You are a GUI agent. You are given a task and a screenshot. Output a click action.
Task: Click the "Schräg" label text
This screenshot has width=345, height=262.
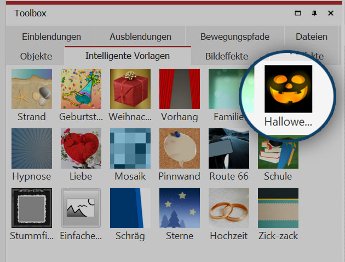tap(130, 236)
